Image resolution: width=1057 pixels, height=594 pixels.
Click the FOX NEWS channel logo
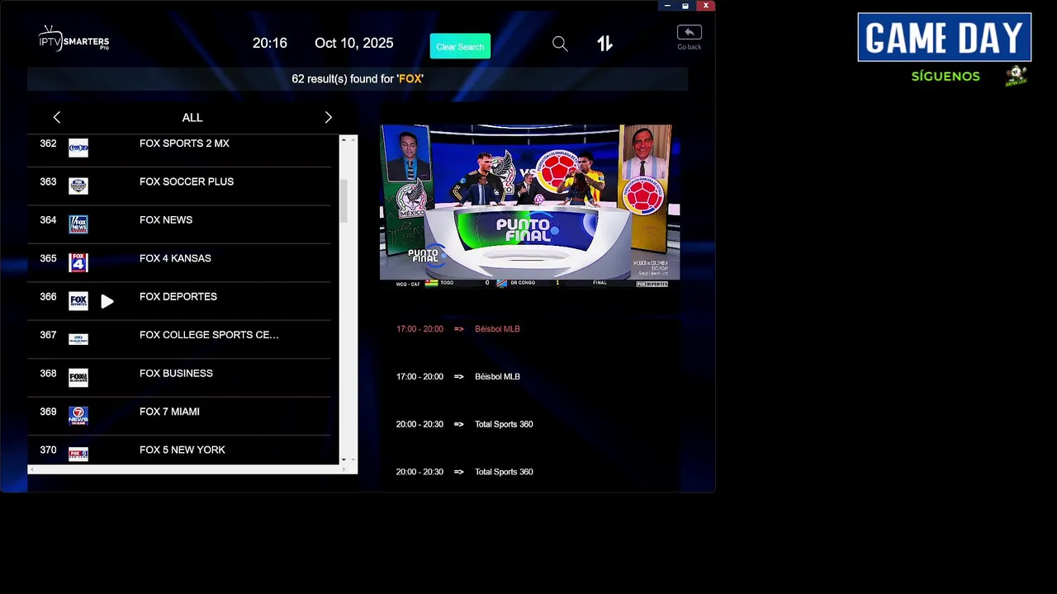click(78, 224)
